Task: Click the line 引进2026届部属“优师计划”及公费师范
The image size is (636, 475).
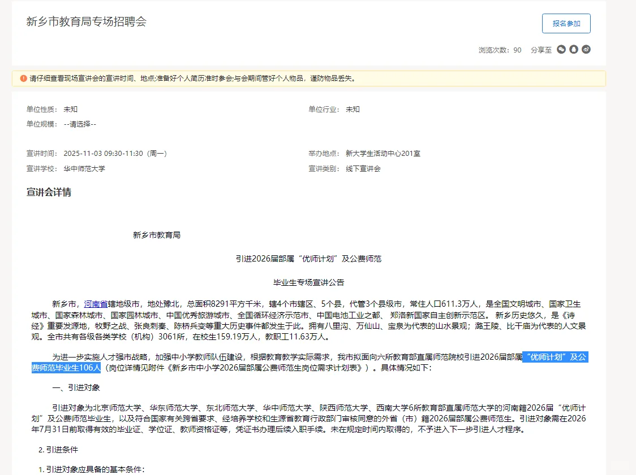Action: (x=309, y=259)
